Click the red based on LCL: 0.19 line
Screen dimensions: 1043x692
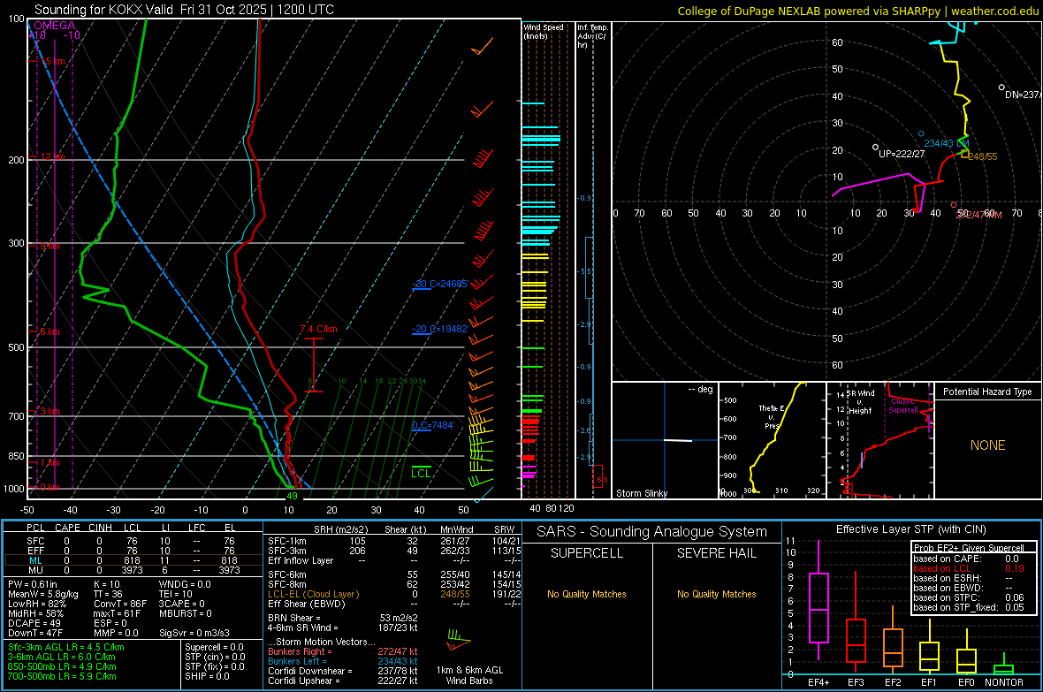[x=969, y=568]
